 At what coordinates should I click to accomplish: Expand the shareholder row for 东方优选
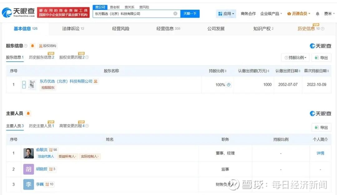(x=24, y=84)
